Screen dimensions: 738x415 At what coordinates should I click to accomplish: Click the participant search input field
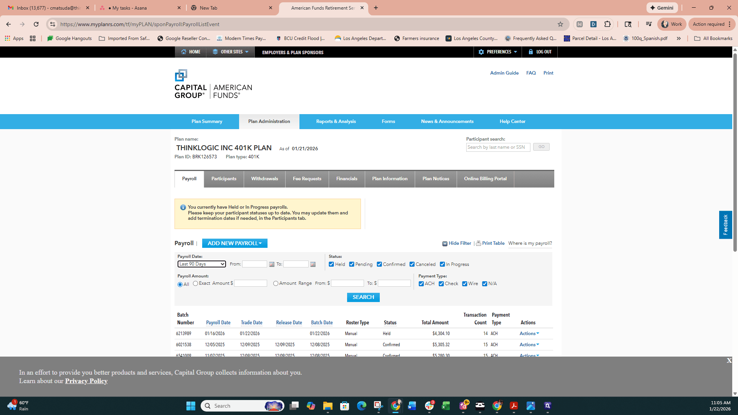click(498, 147)
